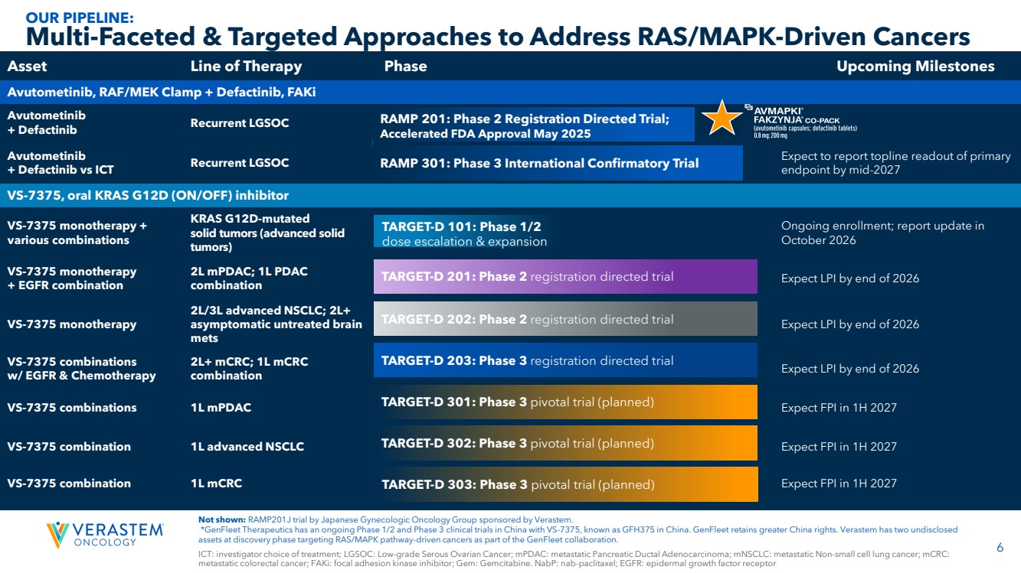Click 'Expect FPI in 1H 2027' for TARGET-D 302
This screenshot has width=1021, height=573.
click(839, 447)
